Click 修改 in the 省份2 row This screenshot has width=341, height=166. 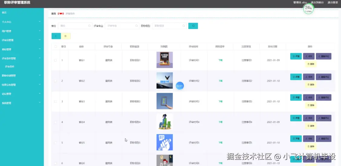[x=309, y=77]
